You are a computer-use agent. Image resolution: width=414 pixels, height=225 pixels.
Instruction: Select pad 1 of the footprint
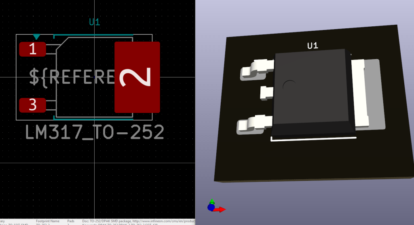(32, 49)
